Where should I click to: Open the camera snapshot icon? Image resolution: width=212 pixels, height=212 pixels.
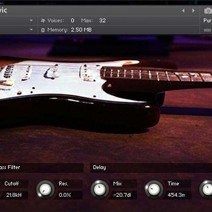(208, 11)
